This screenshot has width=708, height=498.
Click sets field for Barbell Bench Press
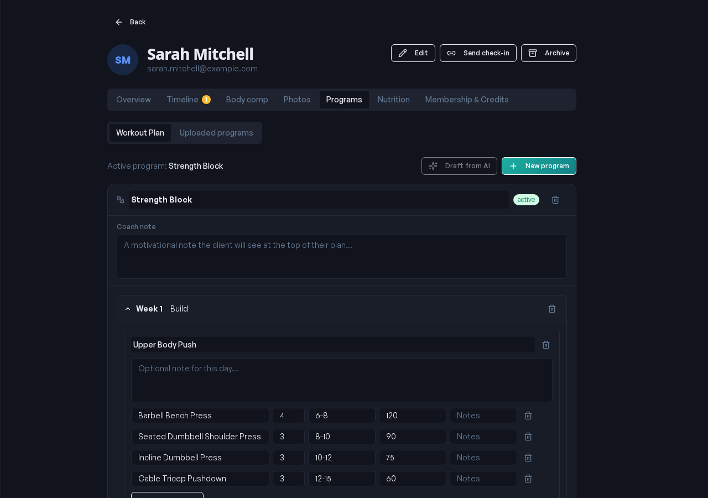click(x=289, y=416)
